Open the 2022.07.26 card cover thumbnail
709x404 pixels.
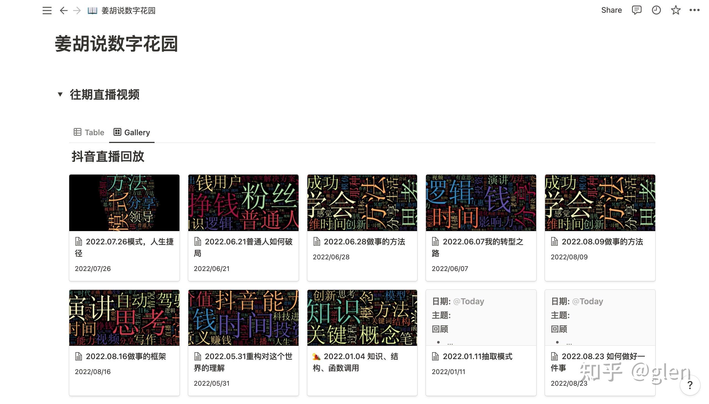[x=124, y=203]
